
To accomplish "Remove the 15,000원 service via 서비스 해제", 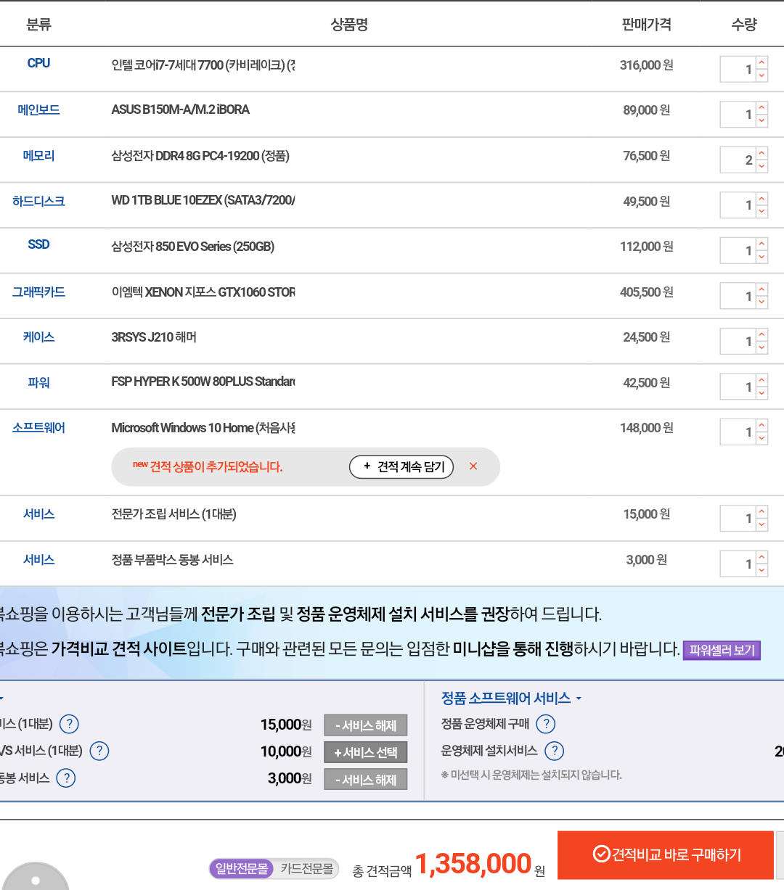I will coord(366,725).
